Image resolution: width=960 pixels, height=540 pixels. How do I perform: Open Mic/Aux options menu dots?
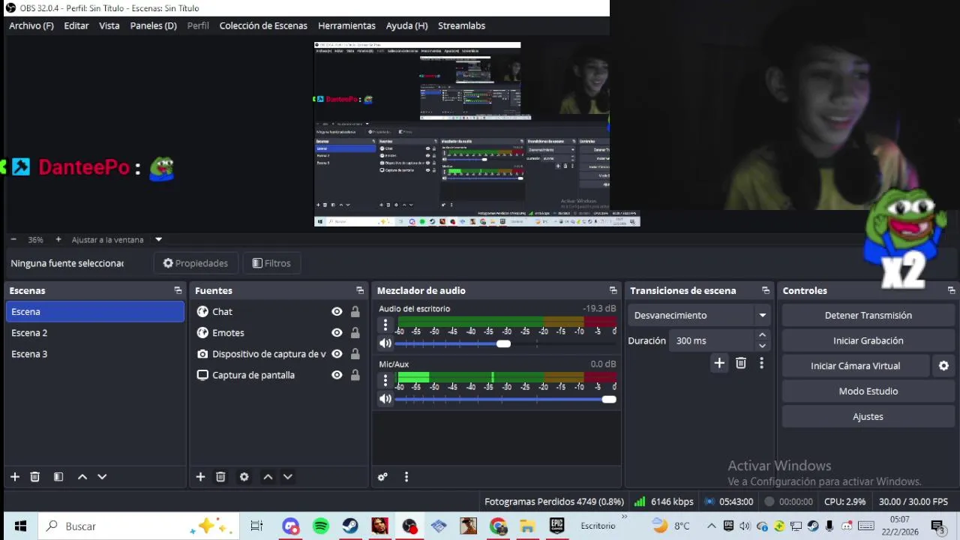tap(385, 380)
